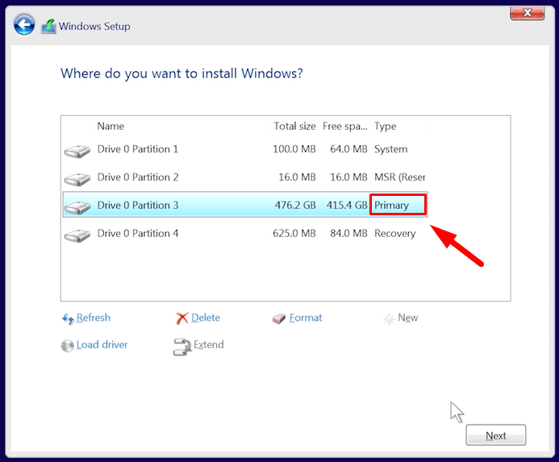
Task: Refresh the partition list via Refresh link
Action: (x=94, y=318)
